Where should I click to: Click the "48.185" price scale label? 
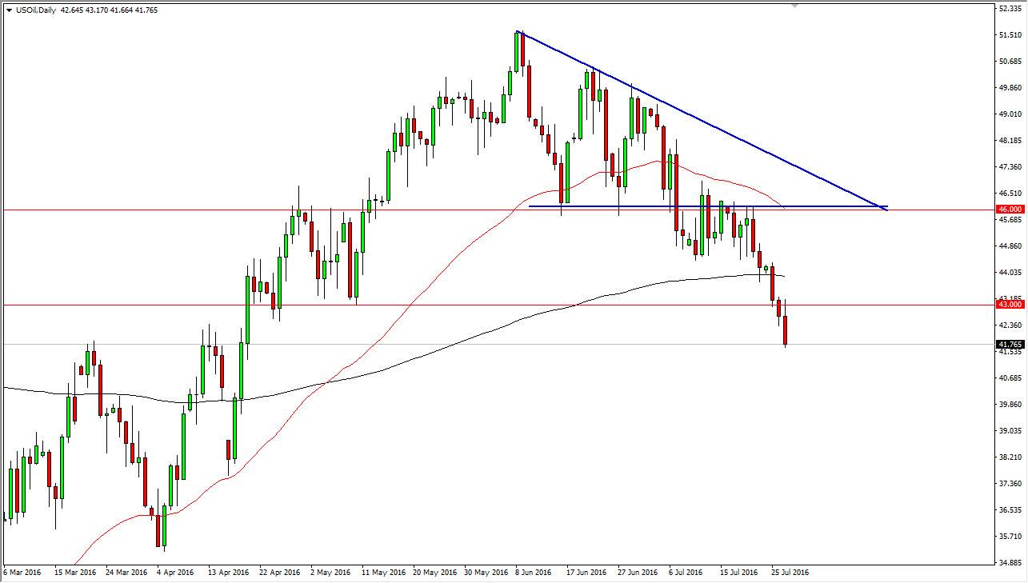click(x=1009, y=141)
